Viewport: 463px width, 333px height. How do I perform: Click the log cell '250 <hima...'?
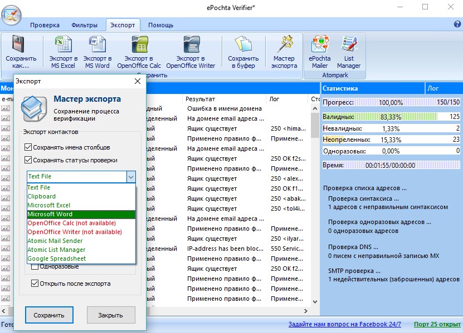288,128
